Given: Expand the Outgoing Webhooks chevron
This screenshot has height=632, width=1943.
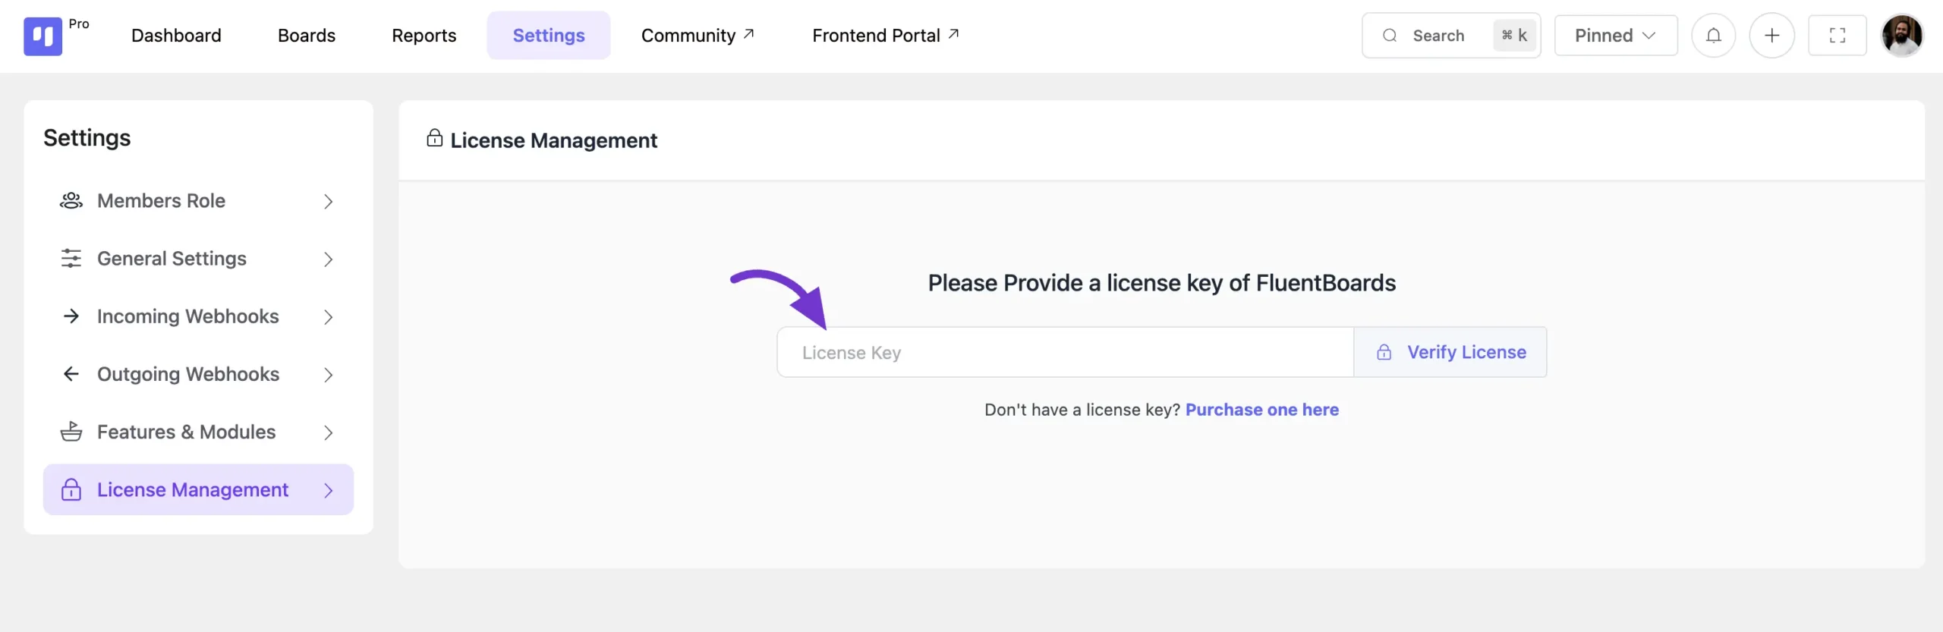Looking at the screenshot, I should (x=328, y=375).
